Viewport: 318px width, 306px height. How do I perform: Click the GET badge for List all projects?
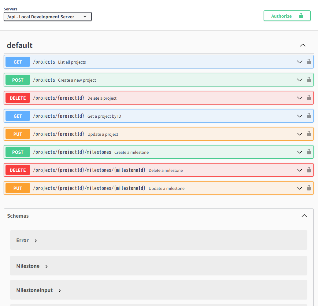pos(18,62)
